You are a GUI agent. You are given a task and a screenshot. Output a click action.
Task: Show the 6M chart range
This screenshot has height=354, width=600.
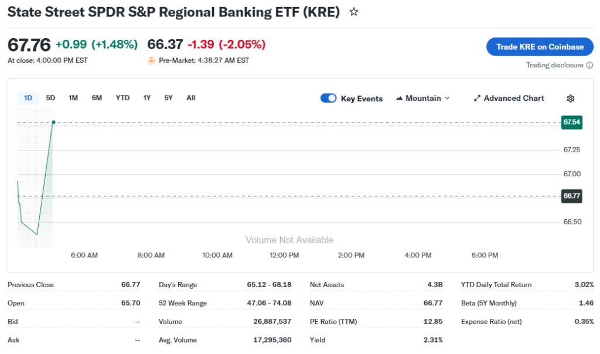click(97, 98)
